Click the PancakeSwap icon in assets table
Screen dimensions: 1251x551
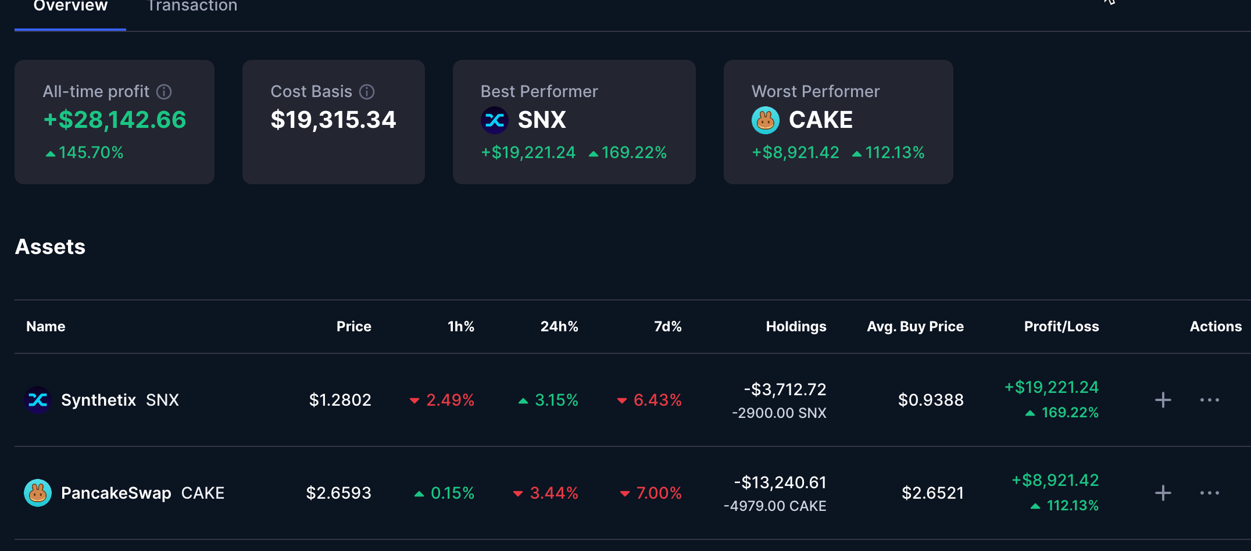(38, 493)
